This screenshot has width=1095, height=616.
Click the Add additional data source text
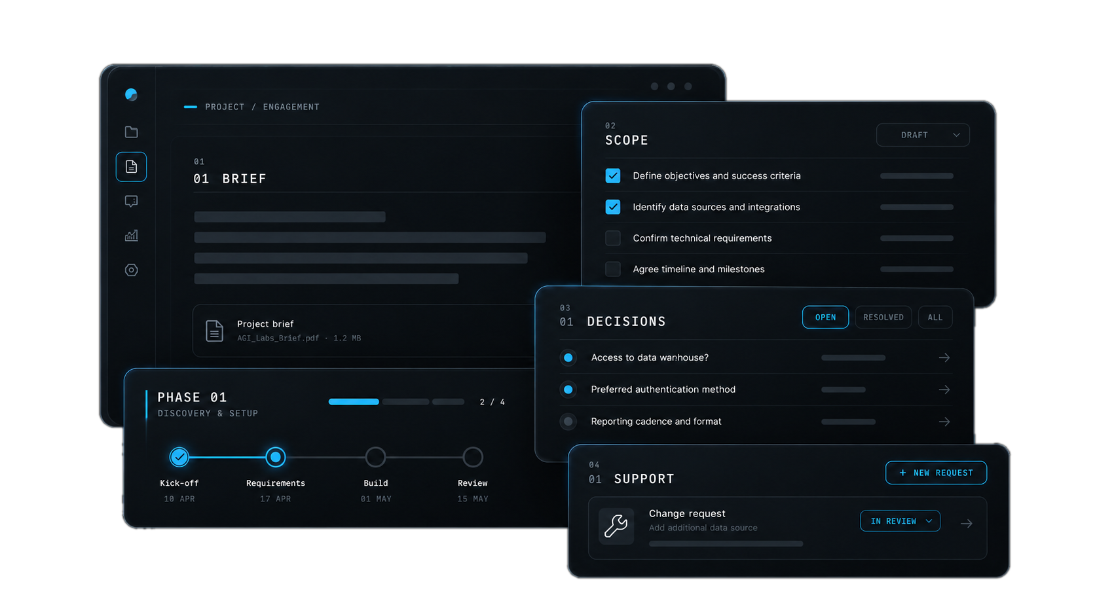pyautogui.click(x=703, y=528)
